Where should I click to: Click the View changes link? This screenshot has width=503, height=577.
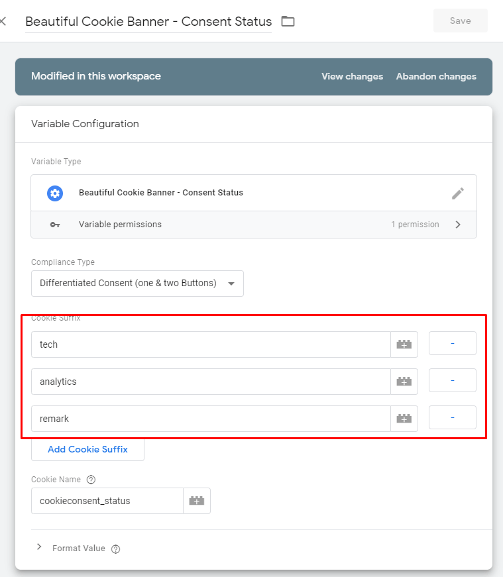[352, 77]
